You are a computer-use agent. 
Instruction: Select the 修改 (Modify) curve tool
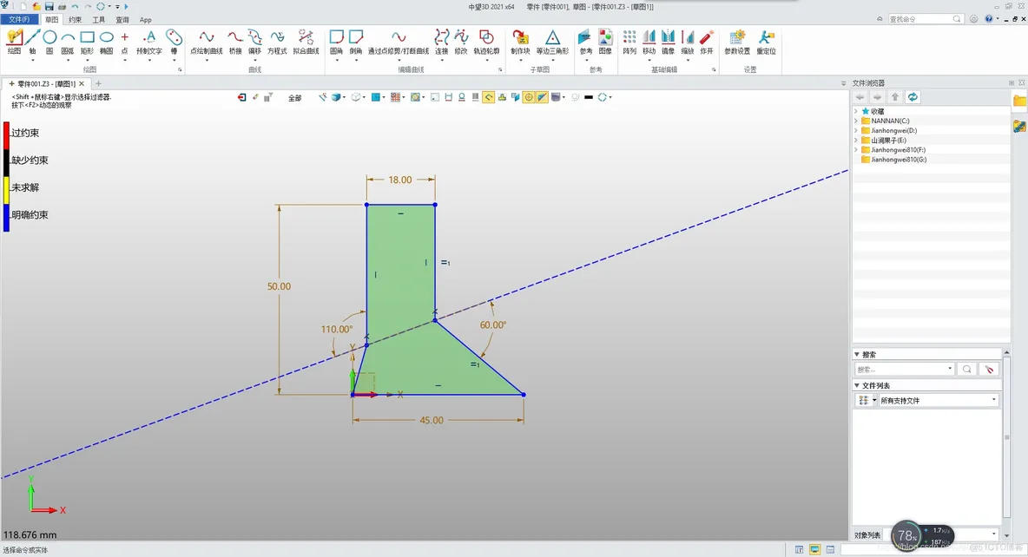(x=461, y=42)
